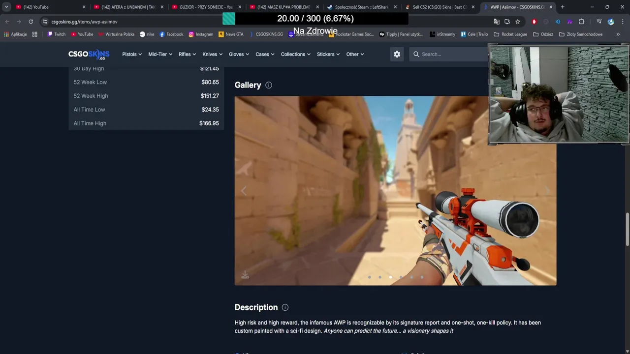Expand the Collections menu
This screenshot has height=354, width=630.
click(295, 54)
